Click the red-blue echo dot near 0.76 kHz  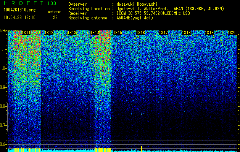142,114
